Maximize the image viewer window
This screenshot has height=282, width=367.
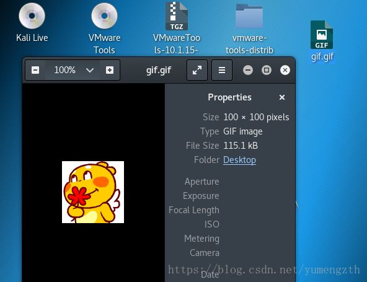[x=267, y=70]
